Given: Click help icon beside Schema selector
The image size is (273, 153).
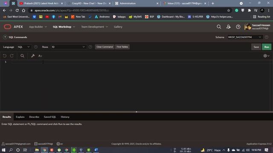Looking at the screenshot, I should coord(267,37).
